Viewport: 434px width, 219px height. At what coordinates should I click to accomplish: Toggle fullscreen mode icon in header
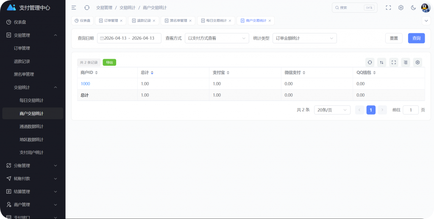click(x=388, y=8)
